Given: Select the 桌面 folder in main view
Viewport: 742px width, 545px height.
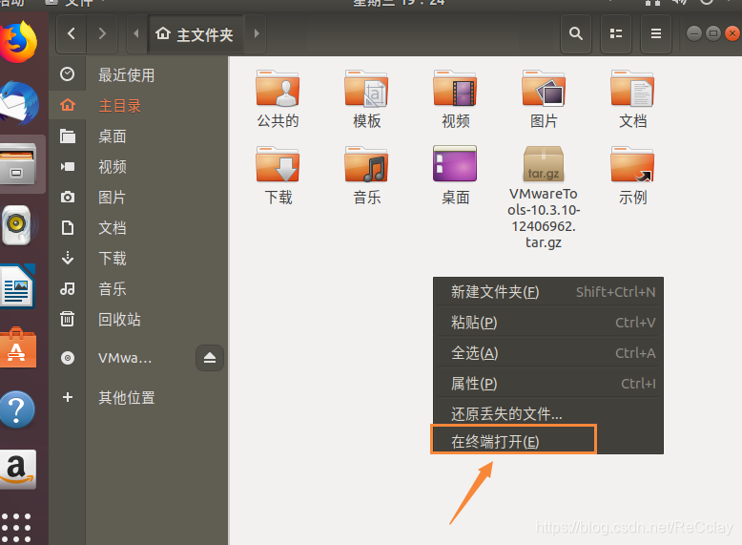Looking at the screenshot, I should [x=455, y=176].
